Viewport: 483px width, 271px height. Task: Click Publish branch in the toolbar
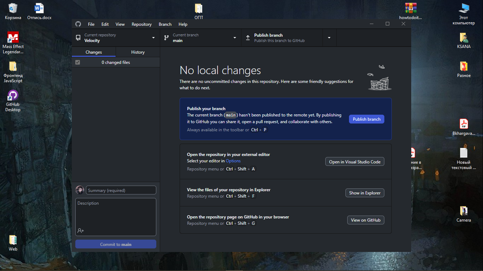tap(282, 38)
